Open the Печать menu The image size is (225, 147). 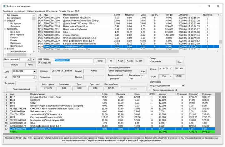coord(62,11)
